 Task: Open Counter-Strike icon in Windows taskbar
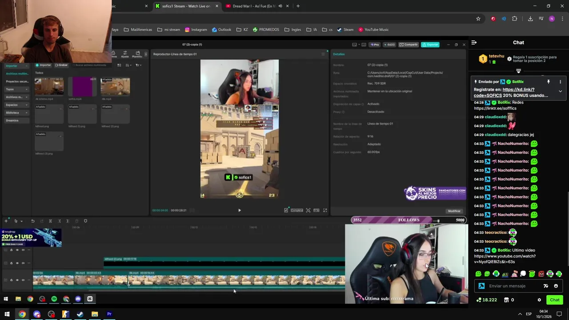pyautogui.click(x=65, y=314)
